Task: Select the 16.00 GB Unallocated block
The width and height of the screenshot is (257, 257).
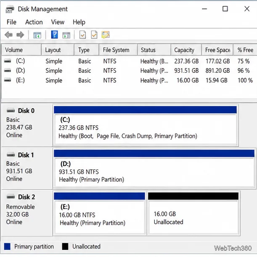Action: tap(193, 213)
